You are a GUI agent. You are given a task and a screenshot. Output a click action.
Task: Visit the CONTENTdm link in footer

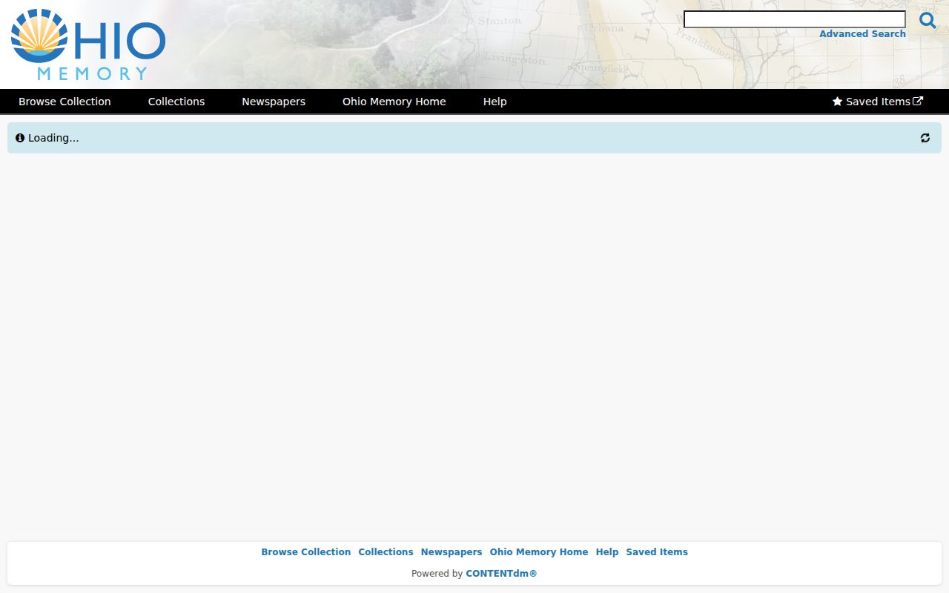pos(501,574)
